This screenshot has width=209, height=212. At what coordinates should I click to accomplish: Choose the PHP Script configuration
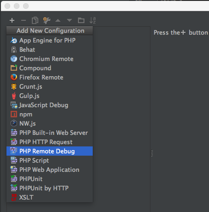pos(49,160)
